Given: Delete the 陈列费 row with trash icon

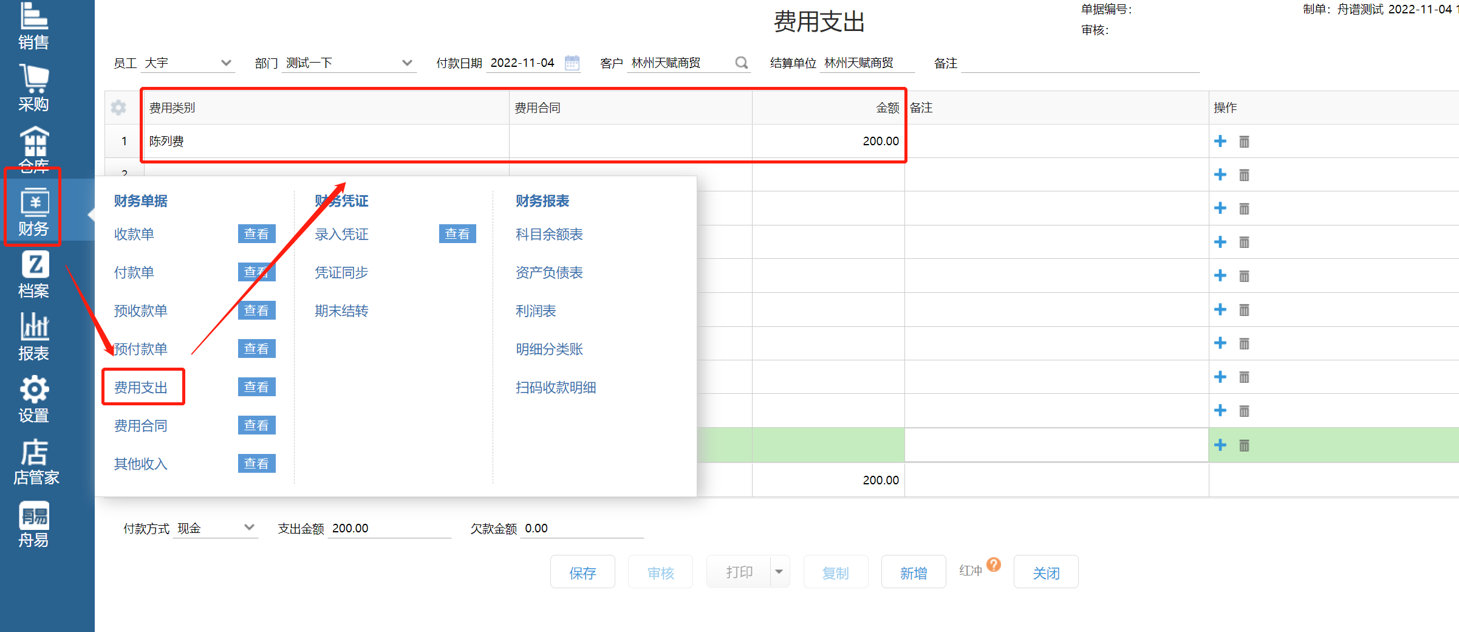Looking at the screenshot, I should pyautogui.click(x=1244, y=142).
